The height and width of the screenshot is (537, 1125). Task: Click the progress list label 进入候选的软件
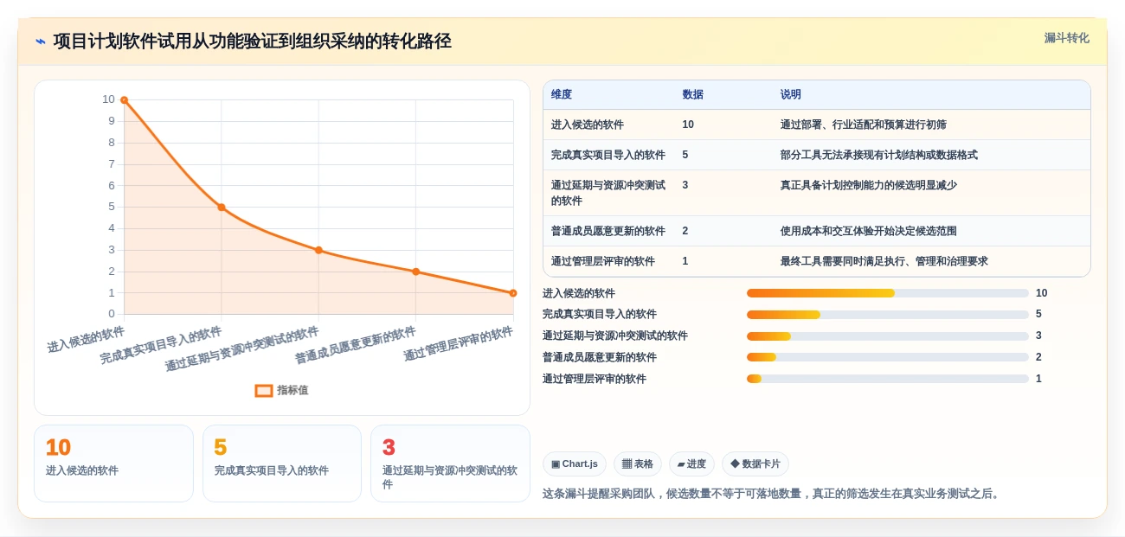[x=579, y=293]
